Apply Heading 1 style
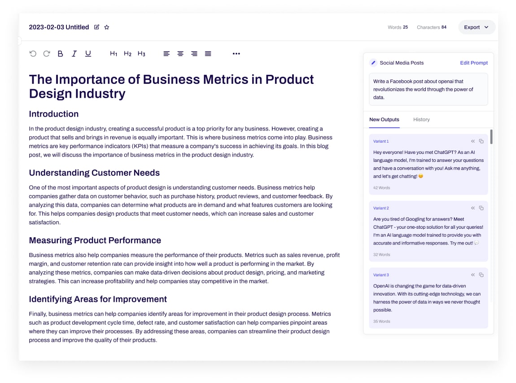This screenshot has height=383, width=516. (114, 54)
